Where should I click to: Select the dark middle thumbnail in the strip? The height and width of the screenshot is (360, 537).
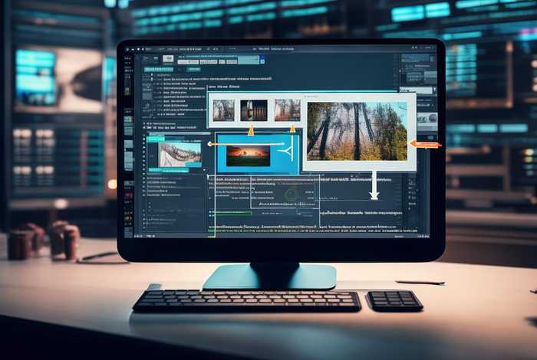pyautogui.click(x=254, y=110)
